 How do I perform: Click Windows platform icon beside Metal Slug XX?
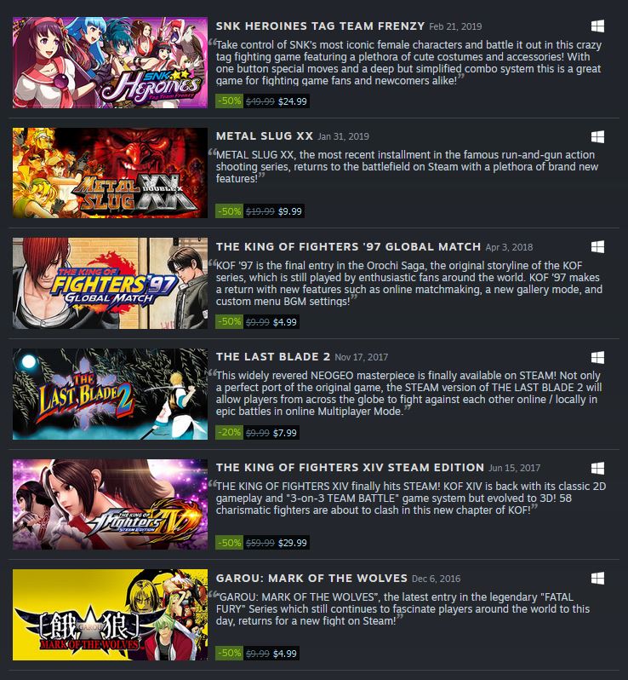coord(597,137)
